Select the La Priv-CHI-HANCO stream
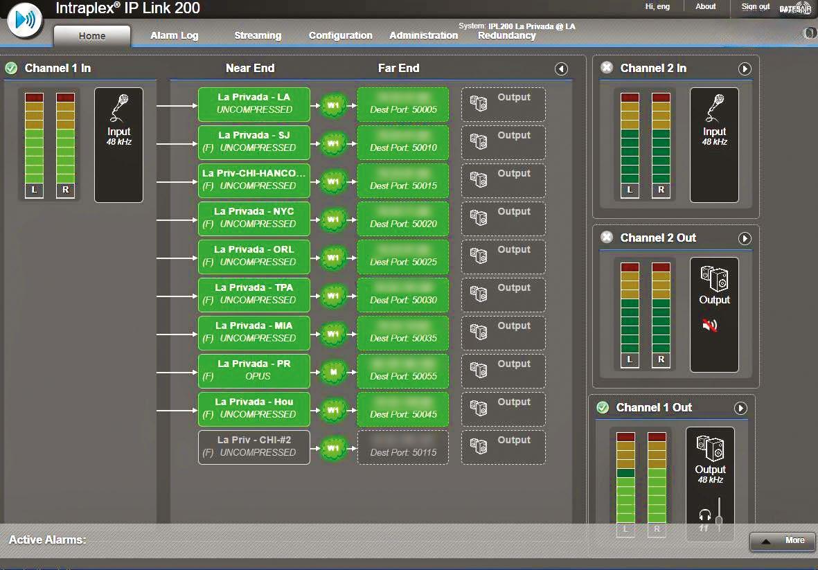The width and height of the screenshot is (818, 570). (x=254, y=181)
